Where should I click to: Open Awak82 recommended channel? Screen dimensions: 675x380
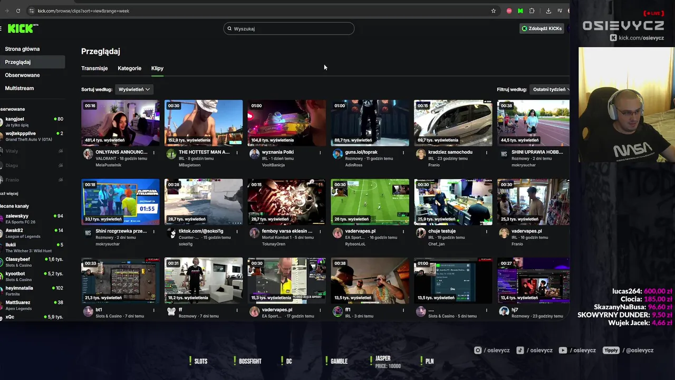(x=33, y=233)
